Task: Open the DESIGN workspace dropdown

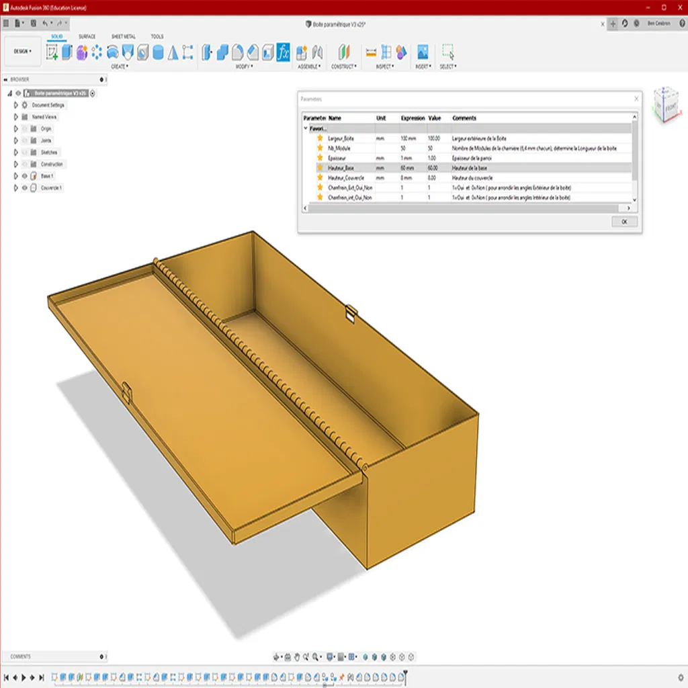Action: point(22,51)
